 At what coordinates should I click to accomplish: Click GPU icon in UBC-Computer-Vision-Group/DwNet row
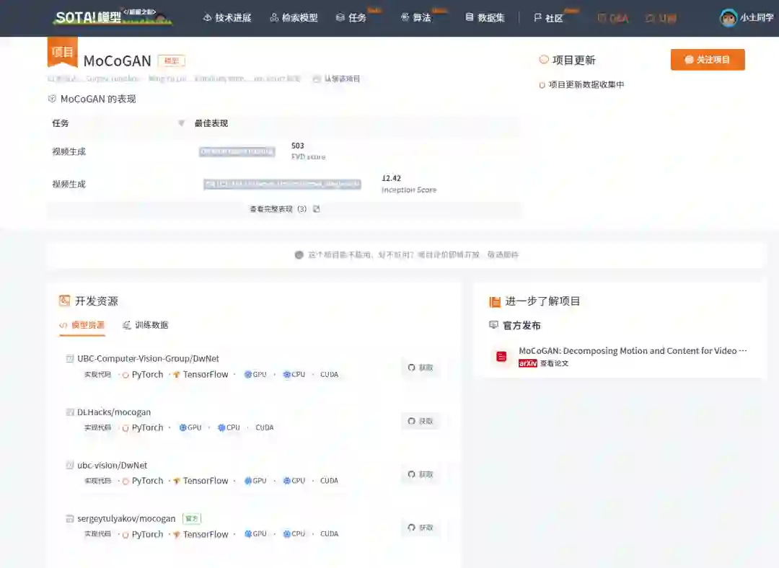tap(248, 374)
